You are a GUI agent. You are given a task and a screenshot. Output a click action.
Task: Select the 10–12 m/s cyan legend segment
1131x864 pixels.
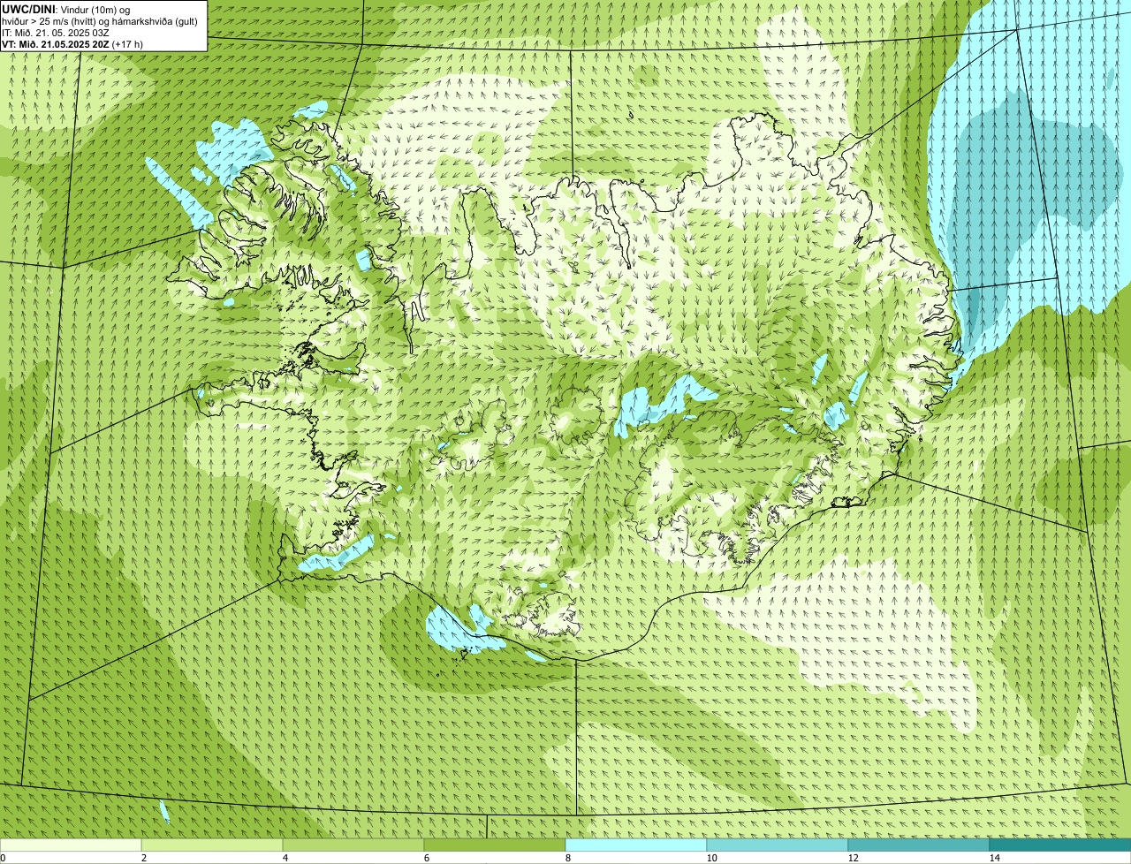778,845
